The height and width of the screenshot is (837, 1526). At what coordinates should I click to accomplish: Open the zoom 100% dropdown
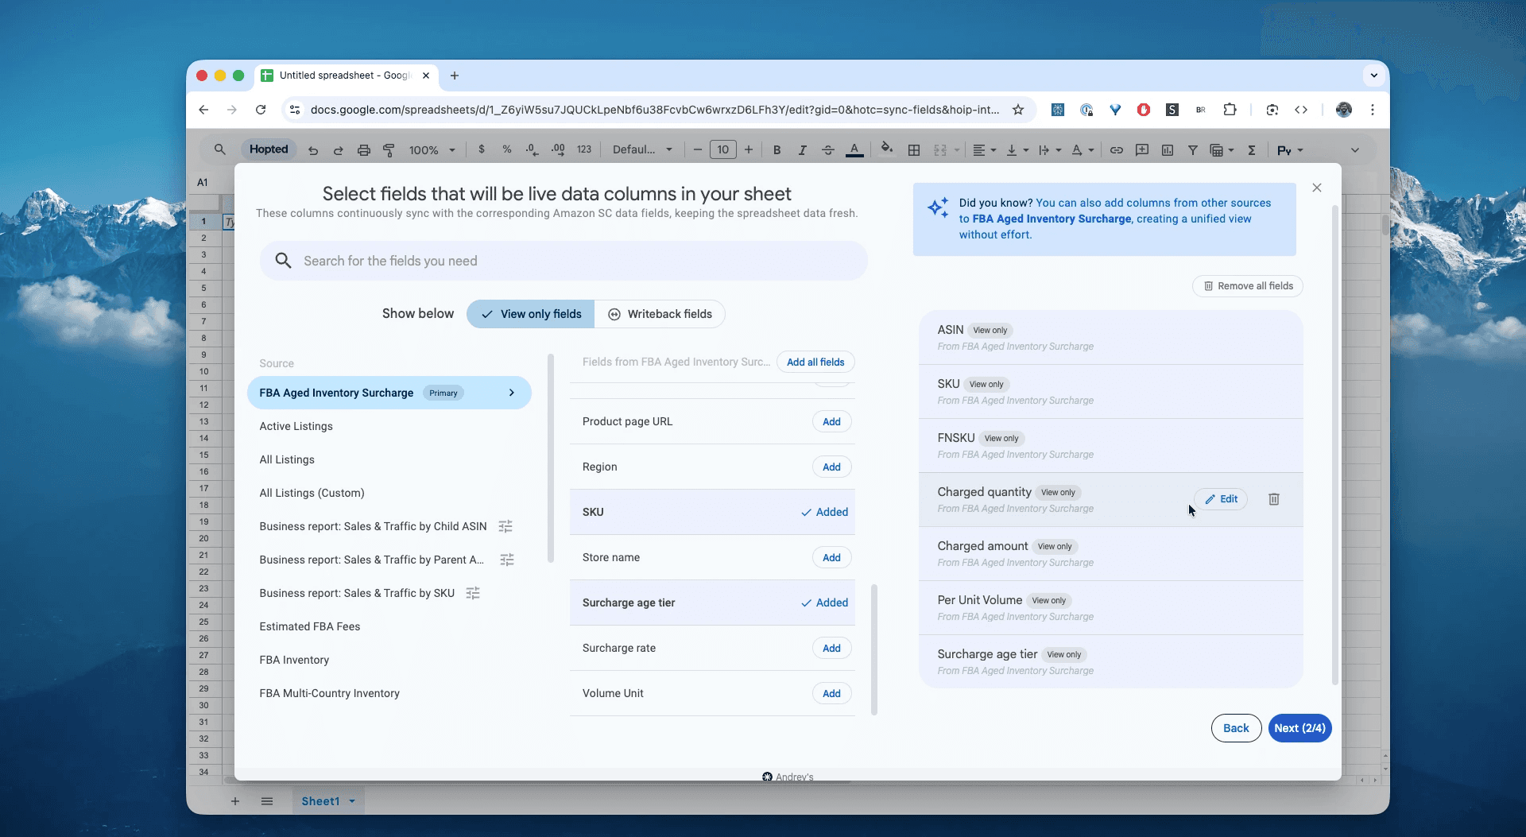tap(432, 150)
